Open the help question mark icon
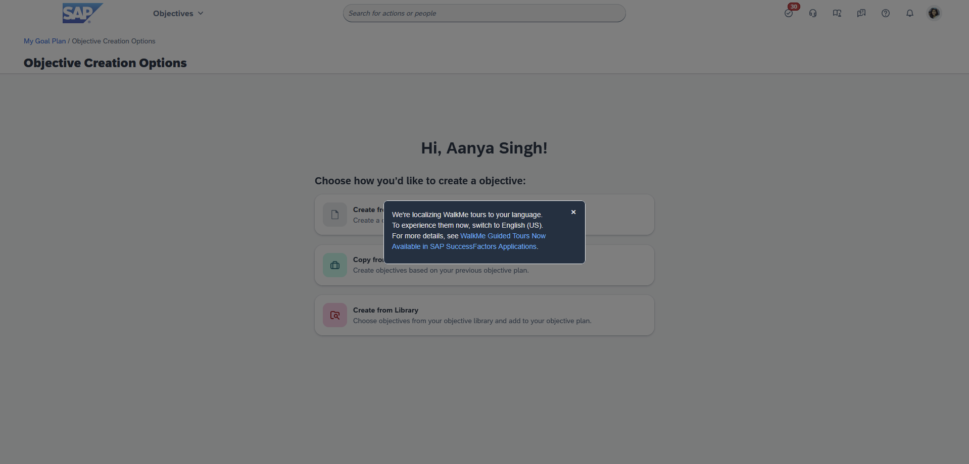This screenshot has width=969, height=464. pyautogui.click(x=886, y=13)
